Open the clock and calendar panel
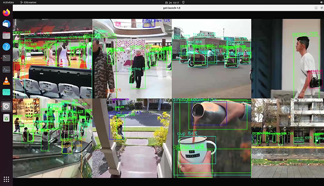 [172, 2]
